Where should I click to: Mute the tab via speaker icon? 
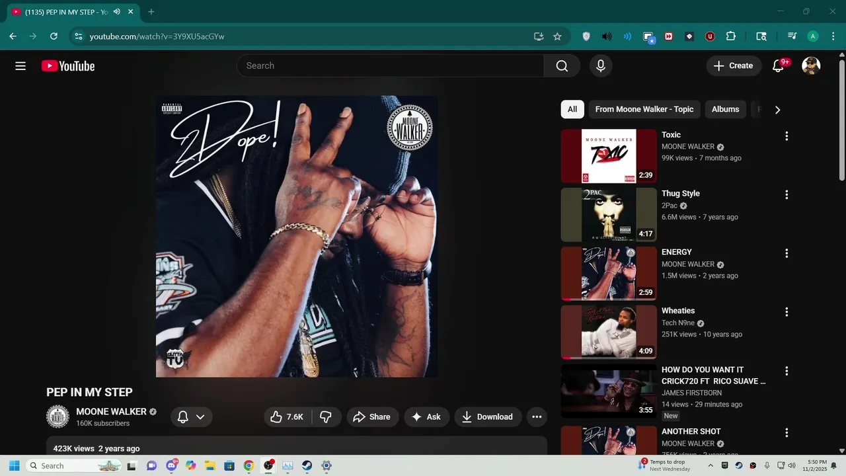[x=117, y=12]
